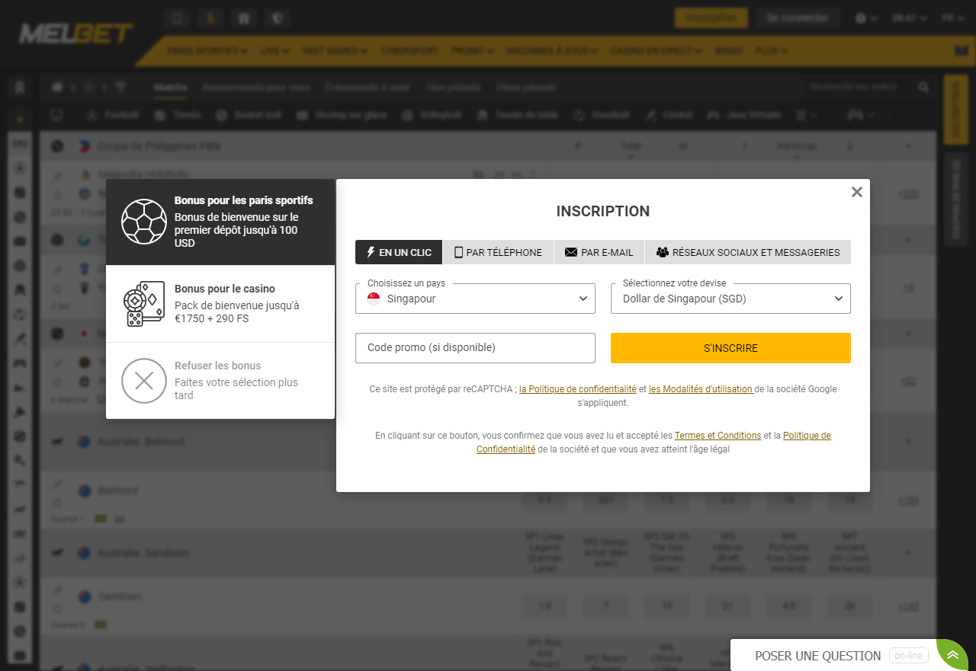Click the search magnifier icon
Viewport: 976px width, 671px height.
(923, 88)
